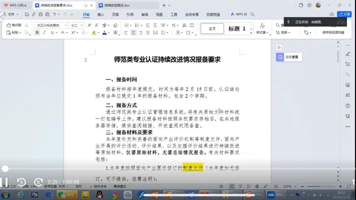Open the Select (选择) dropdown
This screenshot has height=200, width=356.
pos(283,33)
